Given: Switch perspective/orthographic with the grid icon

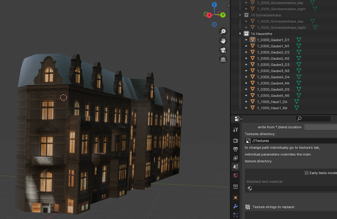Looking at the screenshot, I should pos(223,60).
